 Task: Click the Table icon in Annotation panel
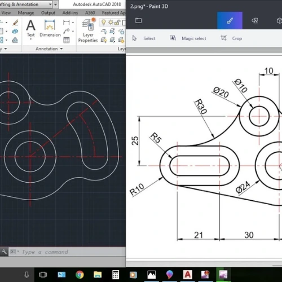pyautogui.click(x=67, y=40)
